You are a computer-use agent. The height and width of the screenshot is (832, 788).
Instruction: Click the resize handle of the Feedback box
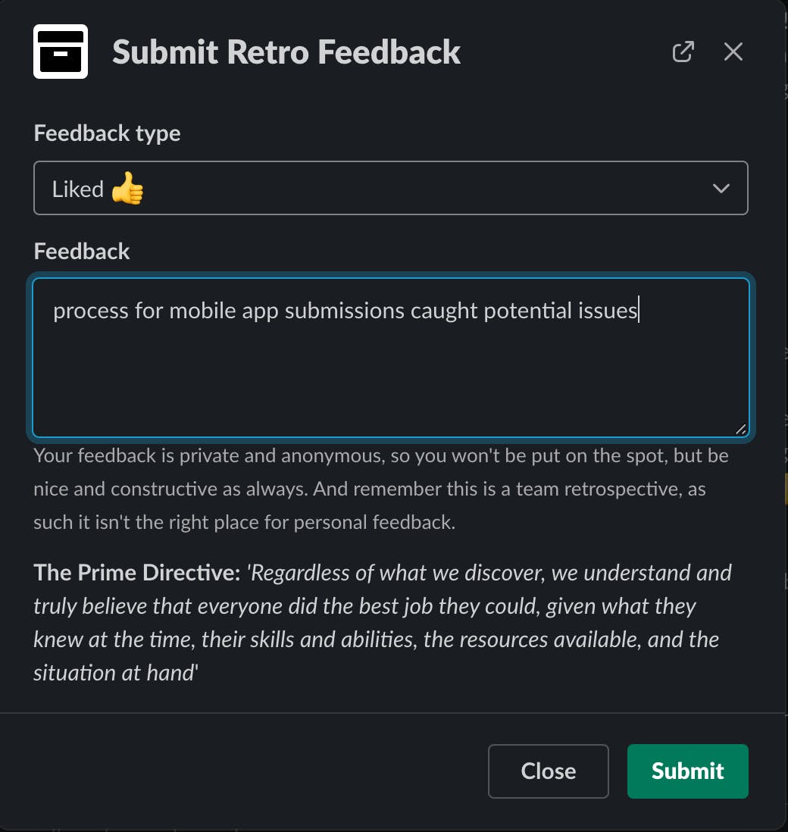tap(740, 429)
